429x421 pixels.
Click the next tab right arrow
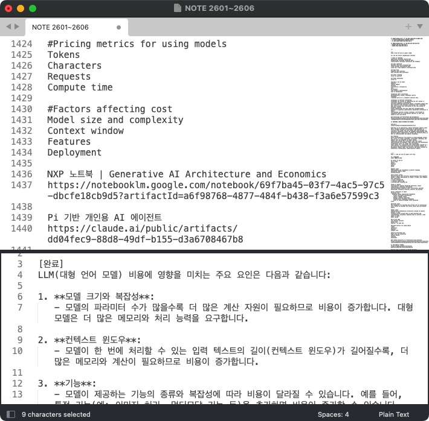click(16, 27)
